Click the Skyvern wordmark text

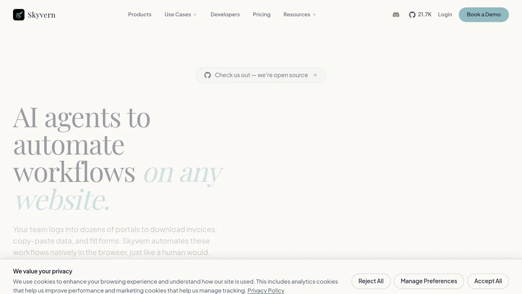coord(42,15)
